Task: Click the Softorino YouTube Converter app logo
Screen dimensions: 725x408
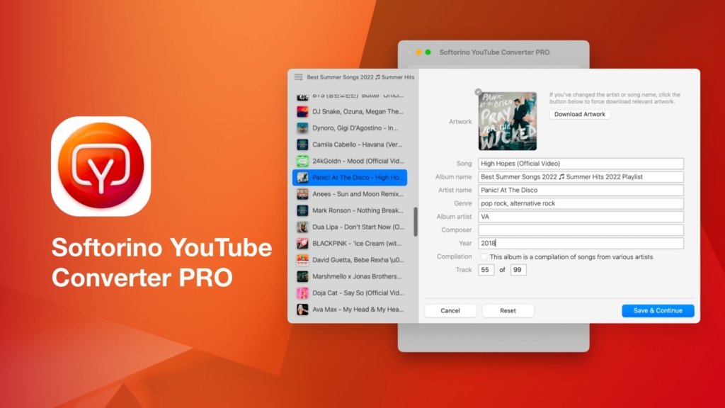Action: point(101,166)
